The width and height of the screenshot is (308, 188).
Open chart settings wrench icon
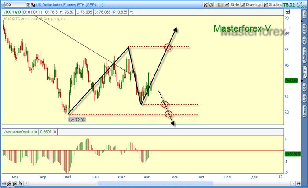(x=211, y=5)
